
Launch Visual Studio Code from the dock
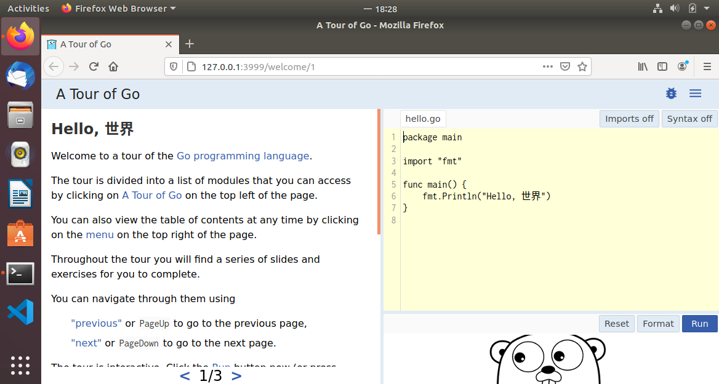[x=20, y=312]
